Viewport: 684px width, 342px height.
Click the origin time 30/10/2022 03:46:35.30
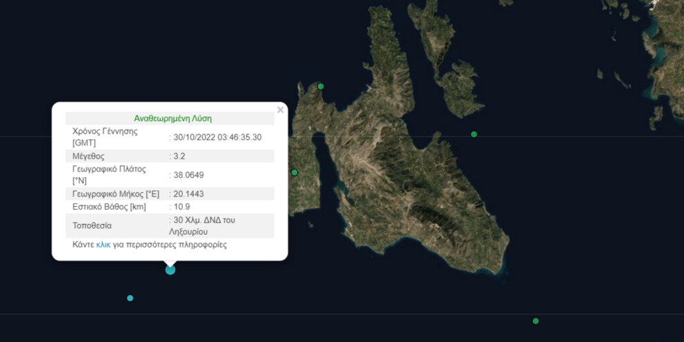point(217,137)
